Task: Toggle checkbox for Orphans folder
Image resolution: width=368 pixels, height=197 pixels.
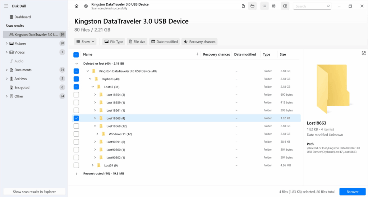Action: click(76, 79)
